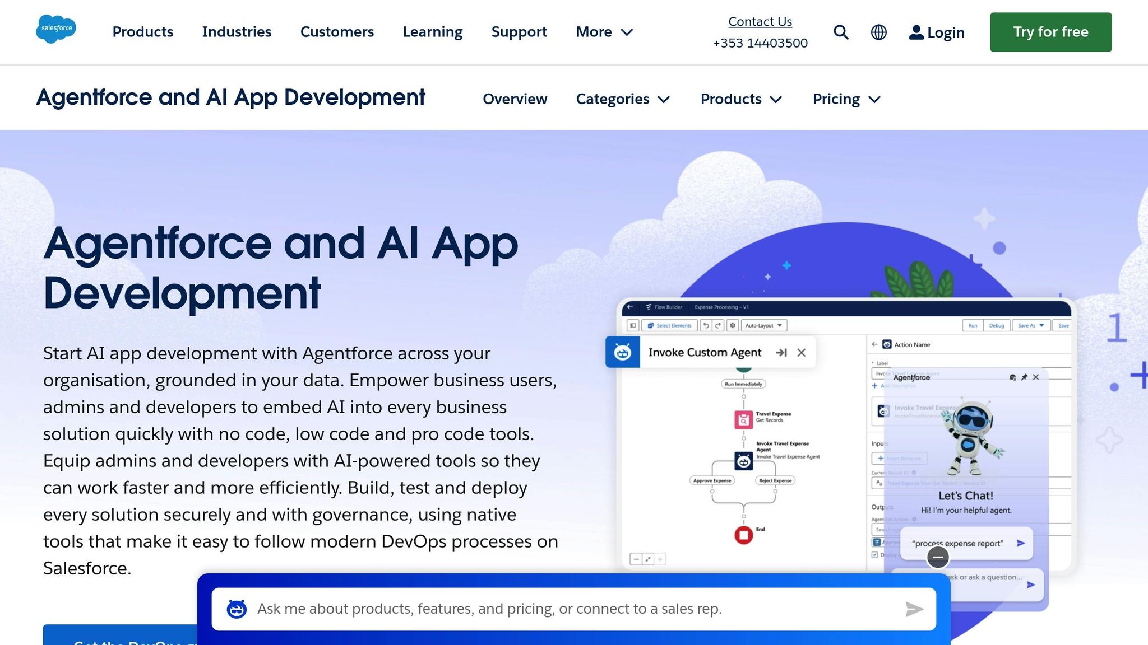1148x645 pixels.
Task: Open the Customers navigation menu
Action: (337, 32)
